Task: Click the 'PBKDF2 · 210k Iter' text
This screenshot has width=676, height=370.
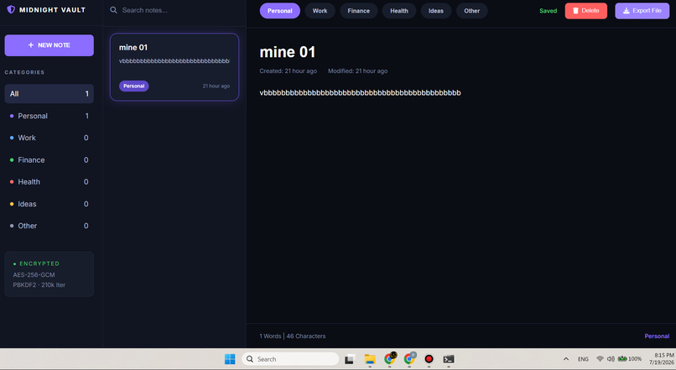Action: point(39,285)
